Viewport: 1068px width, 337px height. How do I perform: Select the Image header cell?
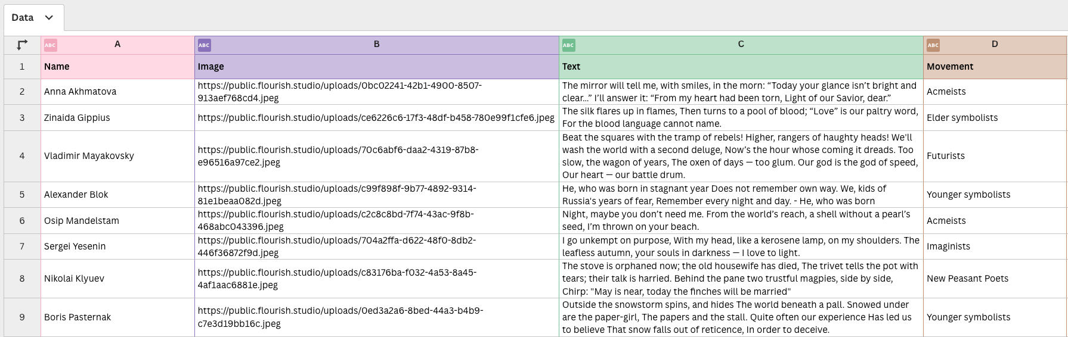pos(377,67)
